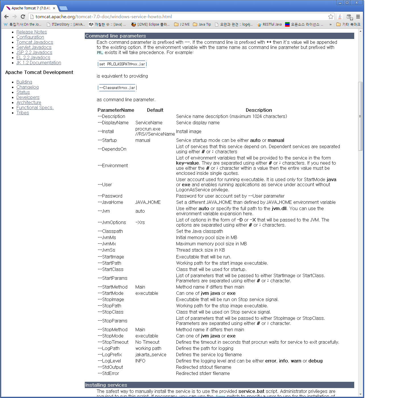
Task: Click the jakarta_service default value
Action: click(x=151, y=355)
